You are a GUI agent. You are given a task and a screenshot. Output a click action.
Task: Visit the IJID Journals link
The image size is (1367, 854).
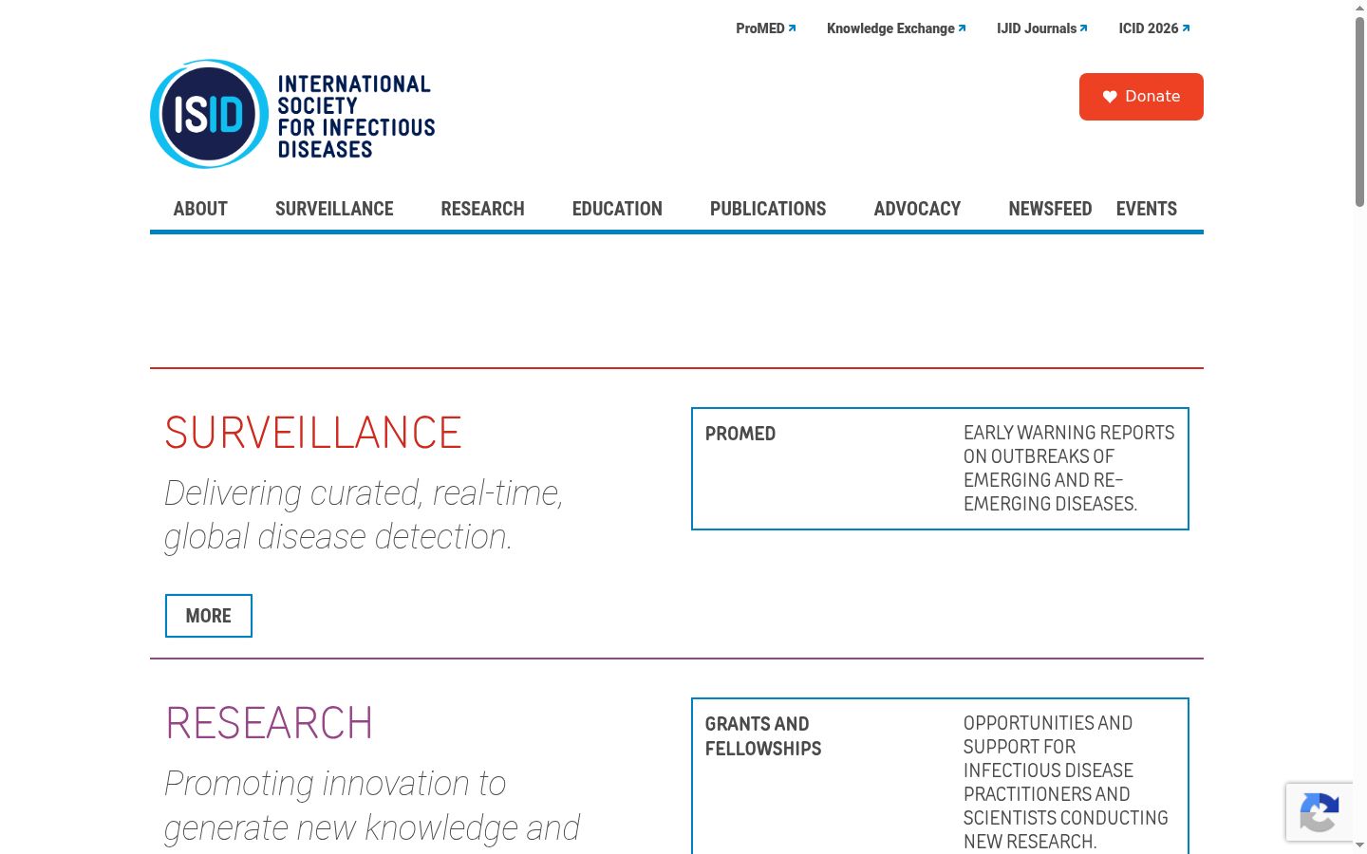point(1042,28)
